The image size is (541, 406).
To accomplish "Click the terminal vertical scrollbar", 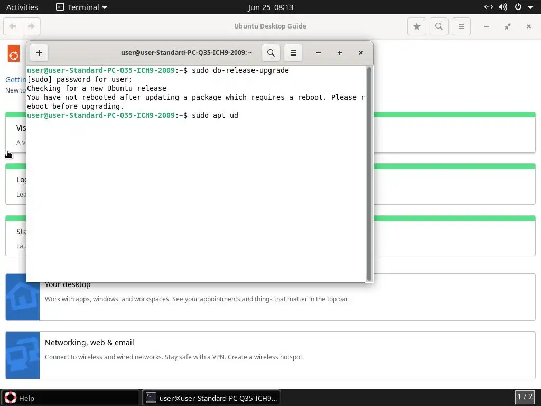I will (369, 173).
